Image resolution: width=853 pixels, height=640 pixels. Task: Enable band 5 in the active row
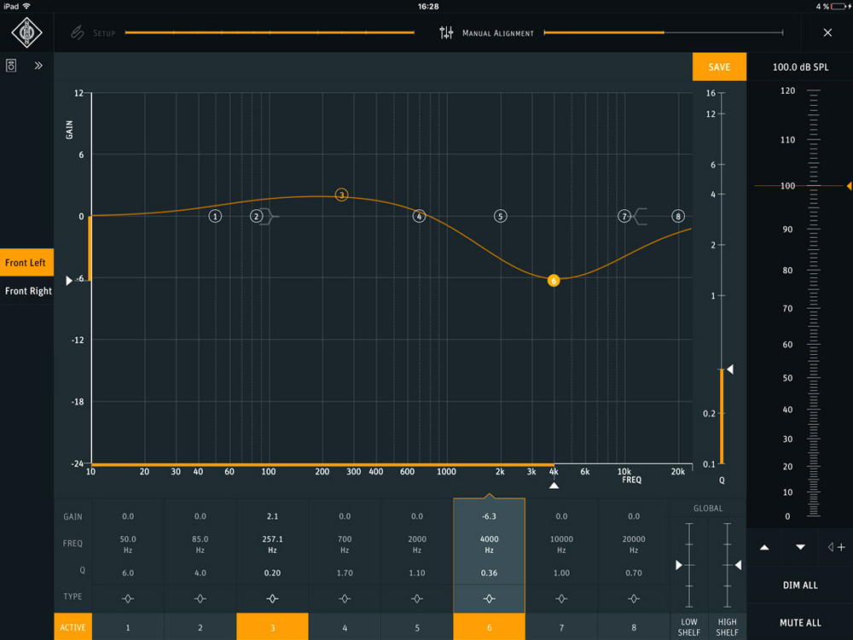coord(417,627)
